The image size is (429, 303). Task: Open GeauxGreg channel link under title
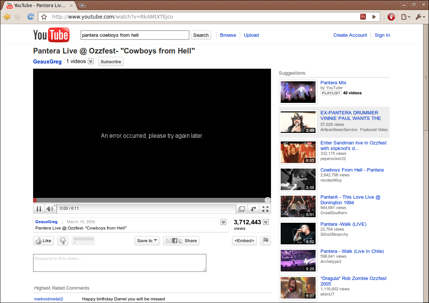[47, 62]
